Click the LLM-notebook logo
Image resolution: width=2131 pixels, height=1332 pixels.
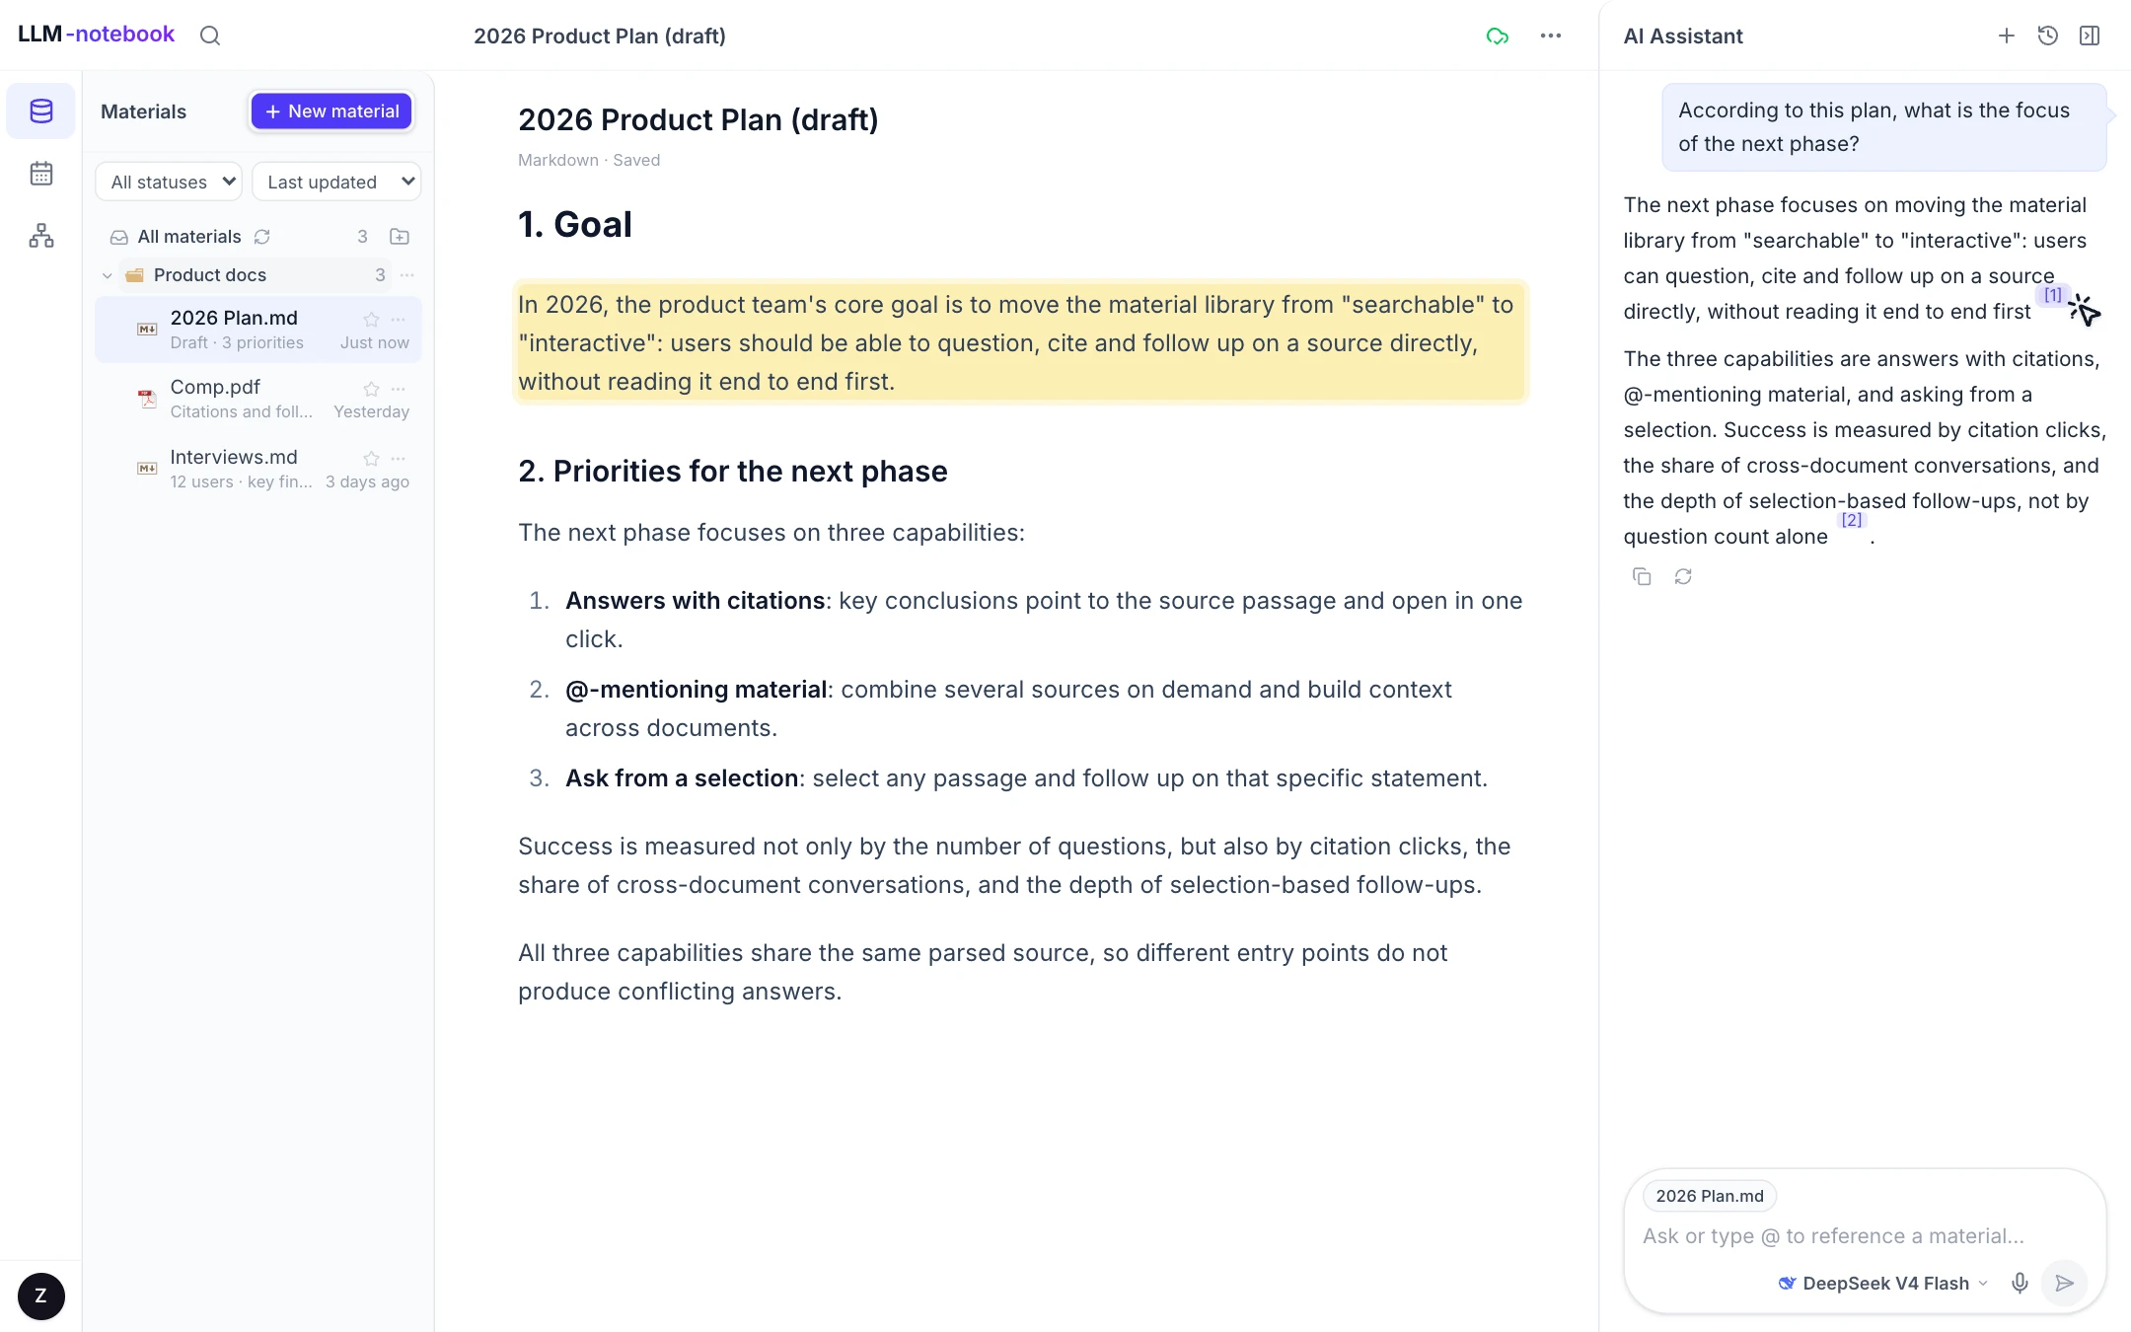(x=96, y=35)
